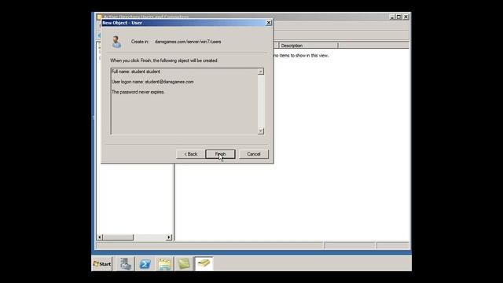Launch Windows PowerShell from the taskbar

[145, 264]
